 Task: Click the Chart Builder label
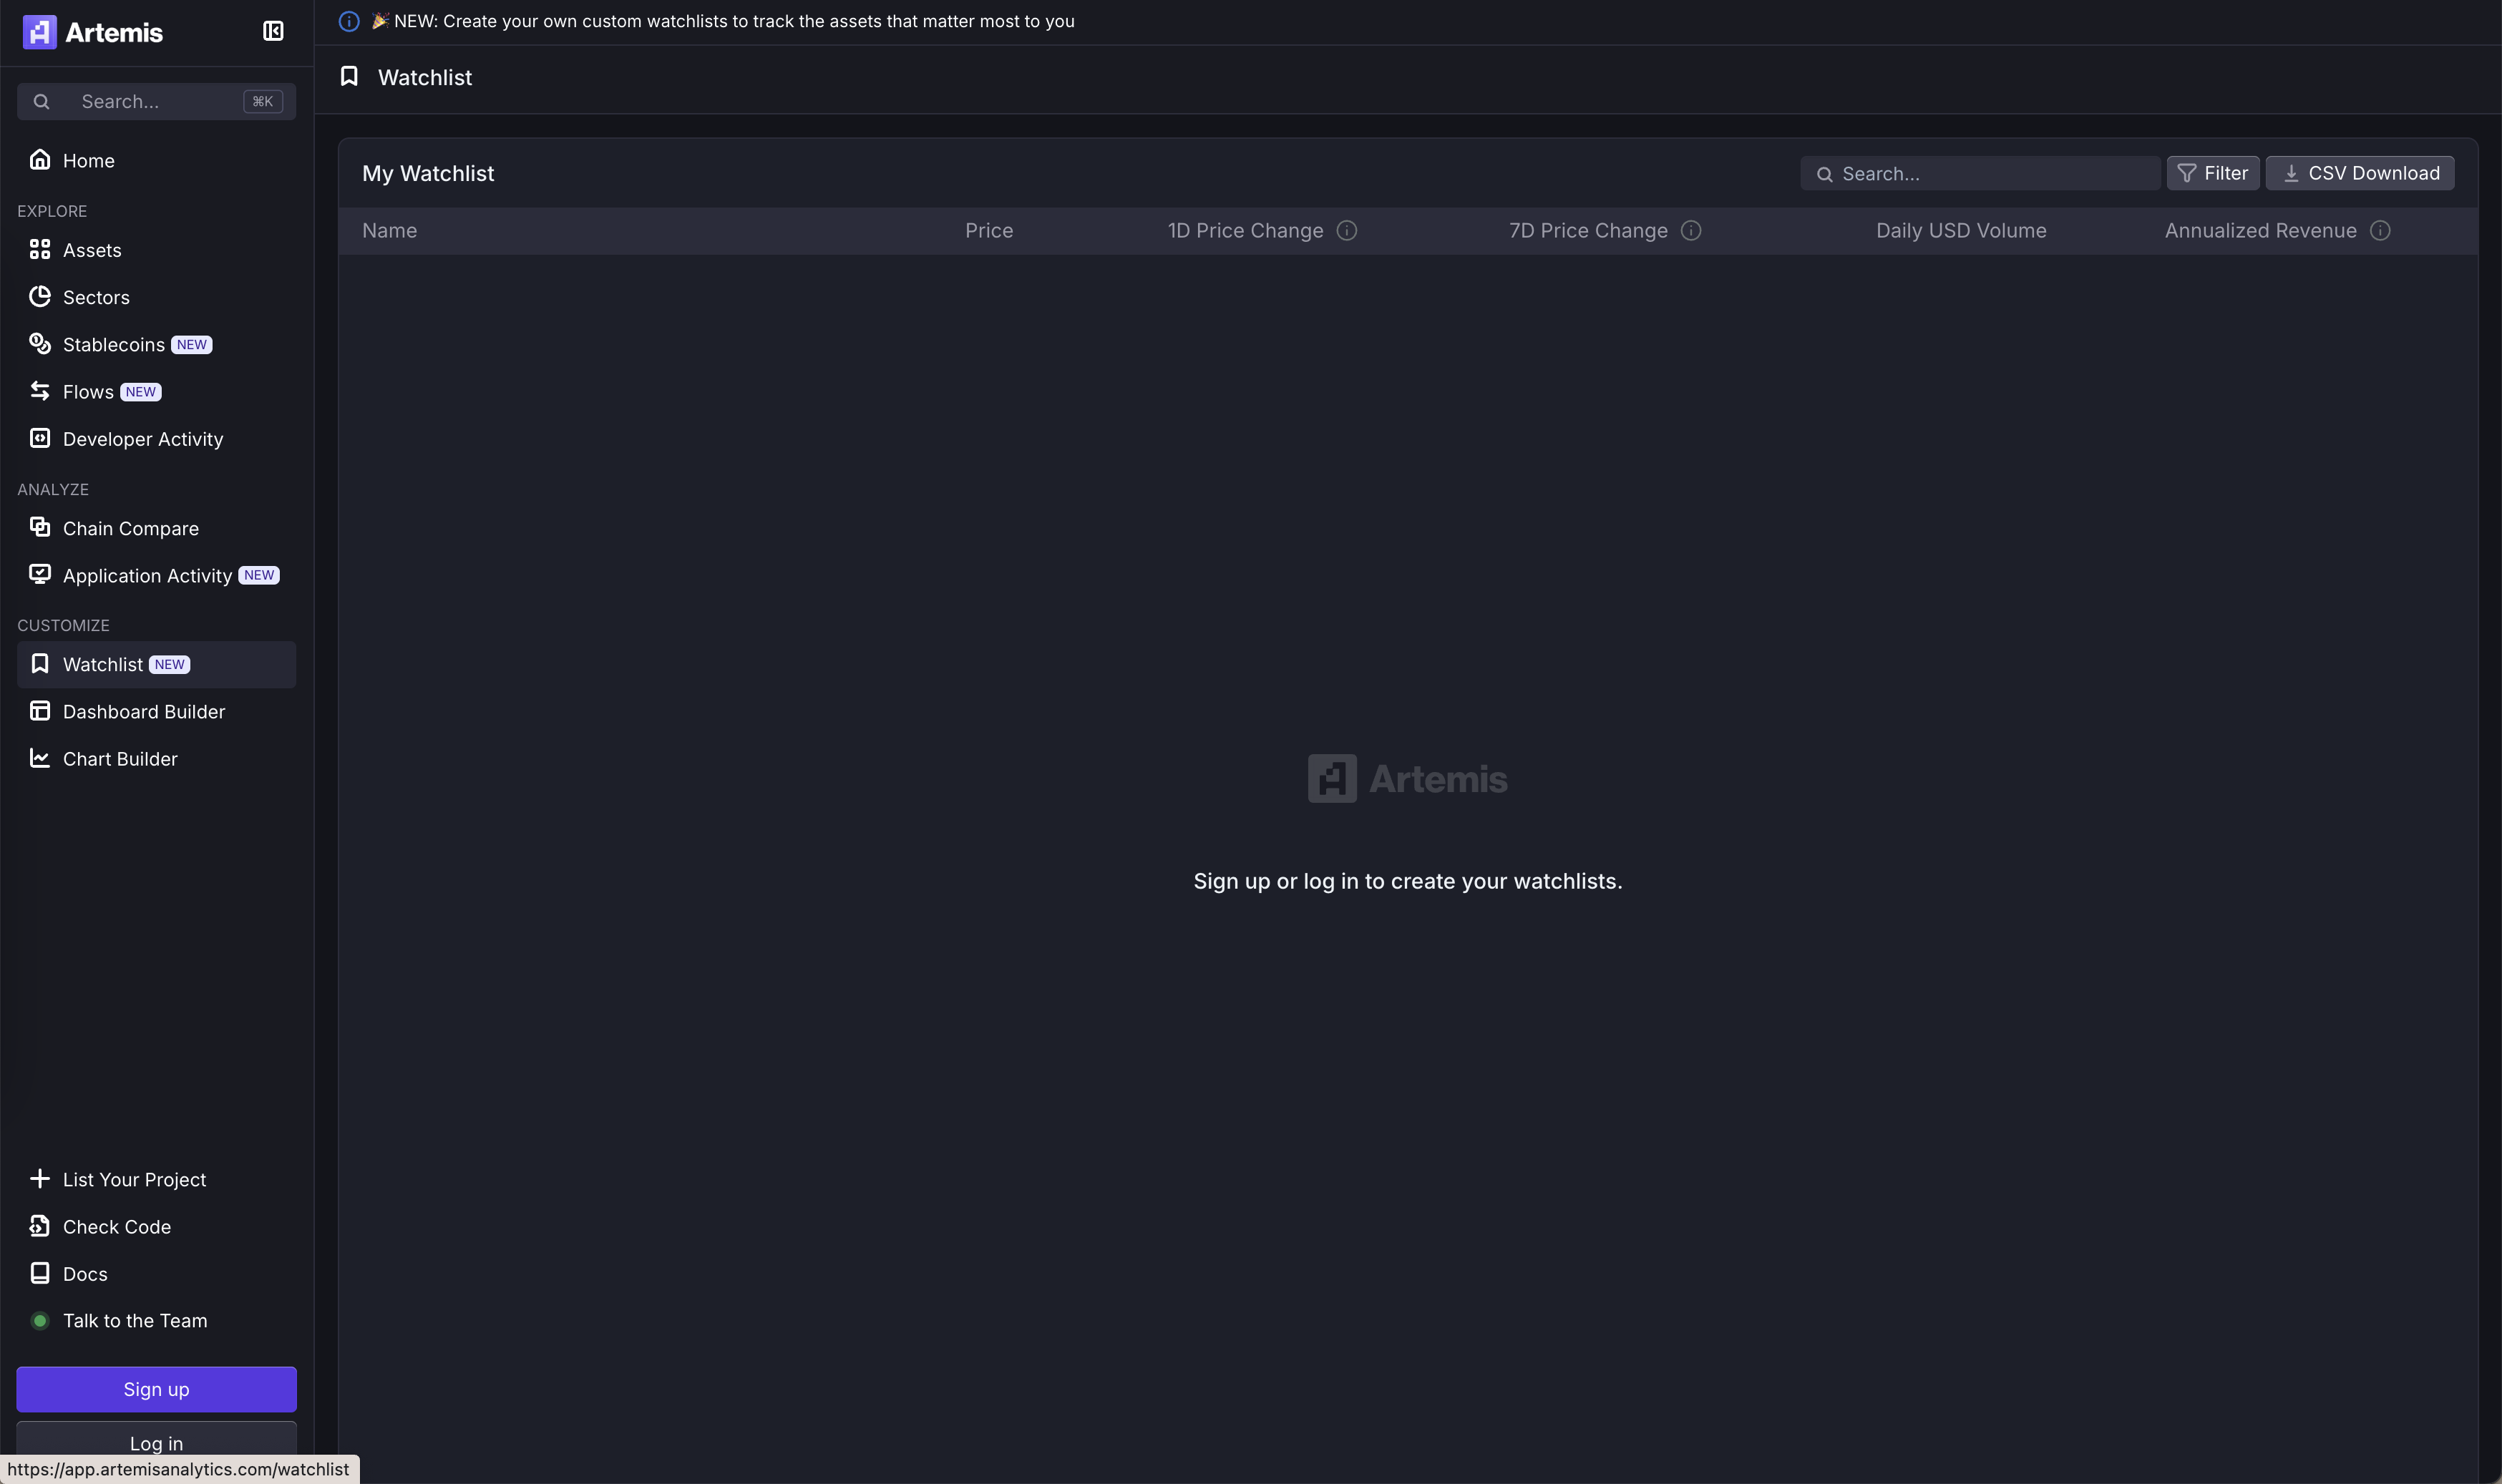click(x=120, y=759)
